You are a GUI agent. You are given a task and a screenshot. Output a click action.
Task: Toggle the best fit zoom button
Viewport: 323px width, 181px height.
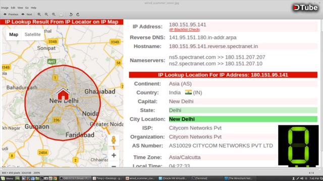[61, 15]
